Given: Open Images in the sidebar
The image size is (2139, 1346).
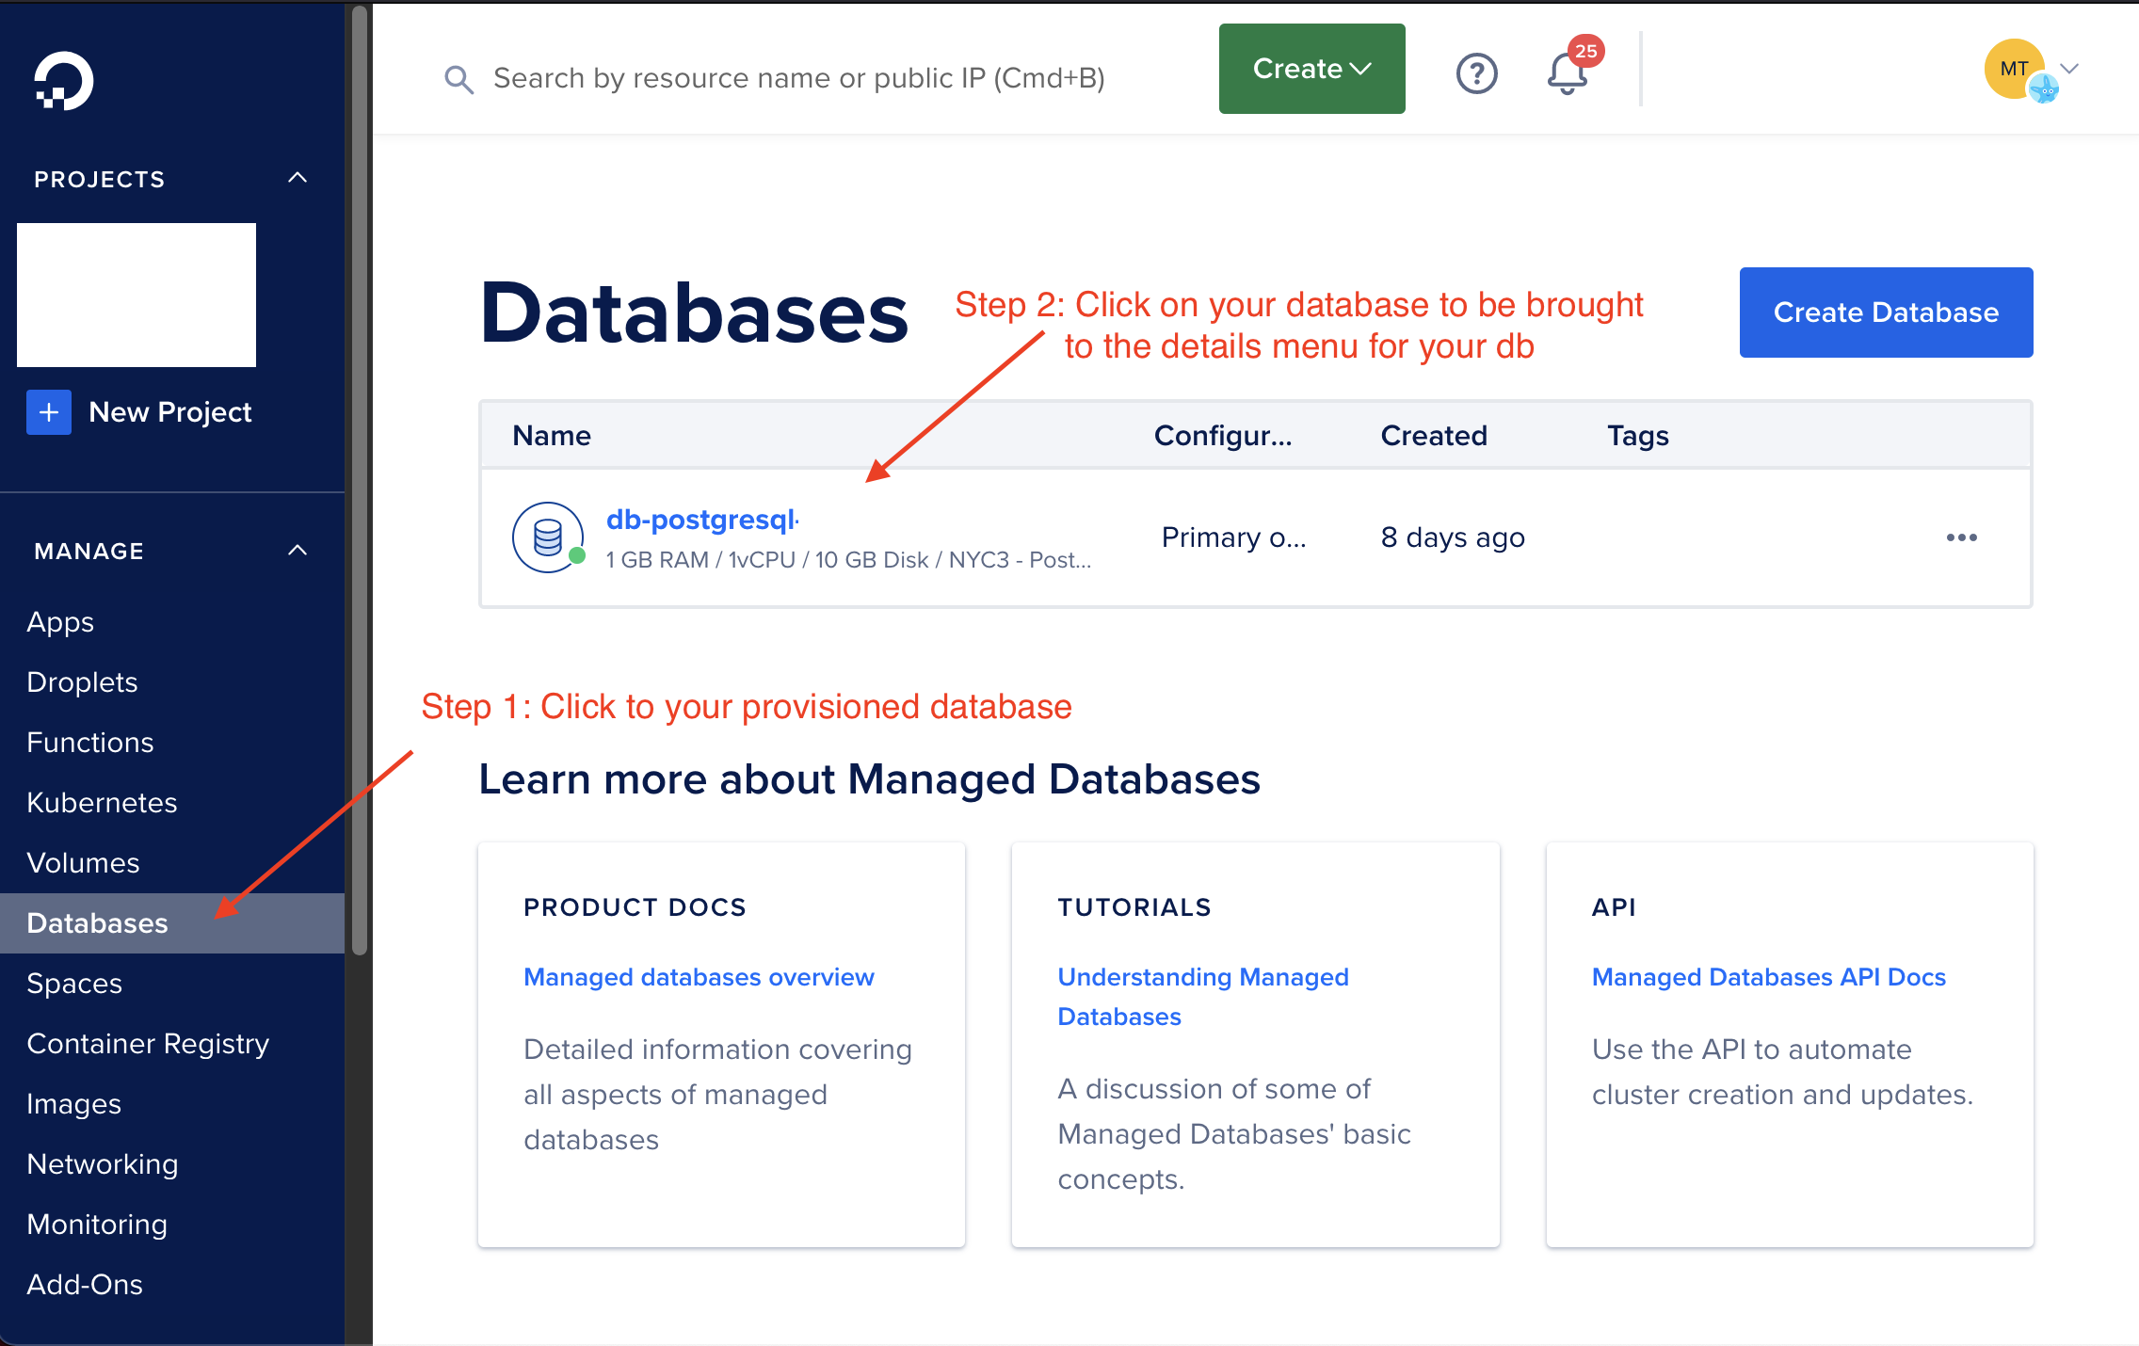Looking at the screenshot, I should (73, 1104).
